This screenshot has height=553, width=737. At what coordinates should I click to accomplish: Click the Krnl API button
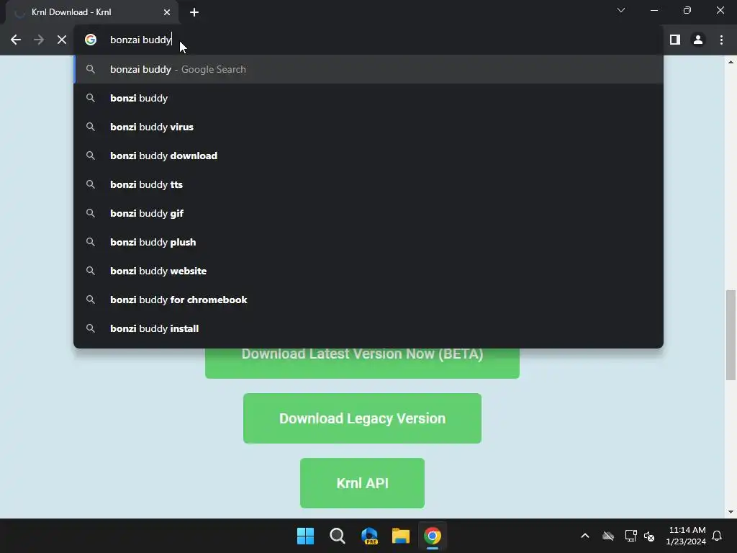click(x=362, y=483)
